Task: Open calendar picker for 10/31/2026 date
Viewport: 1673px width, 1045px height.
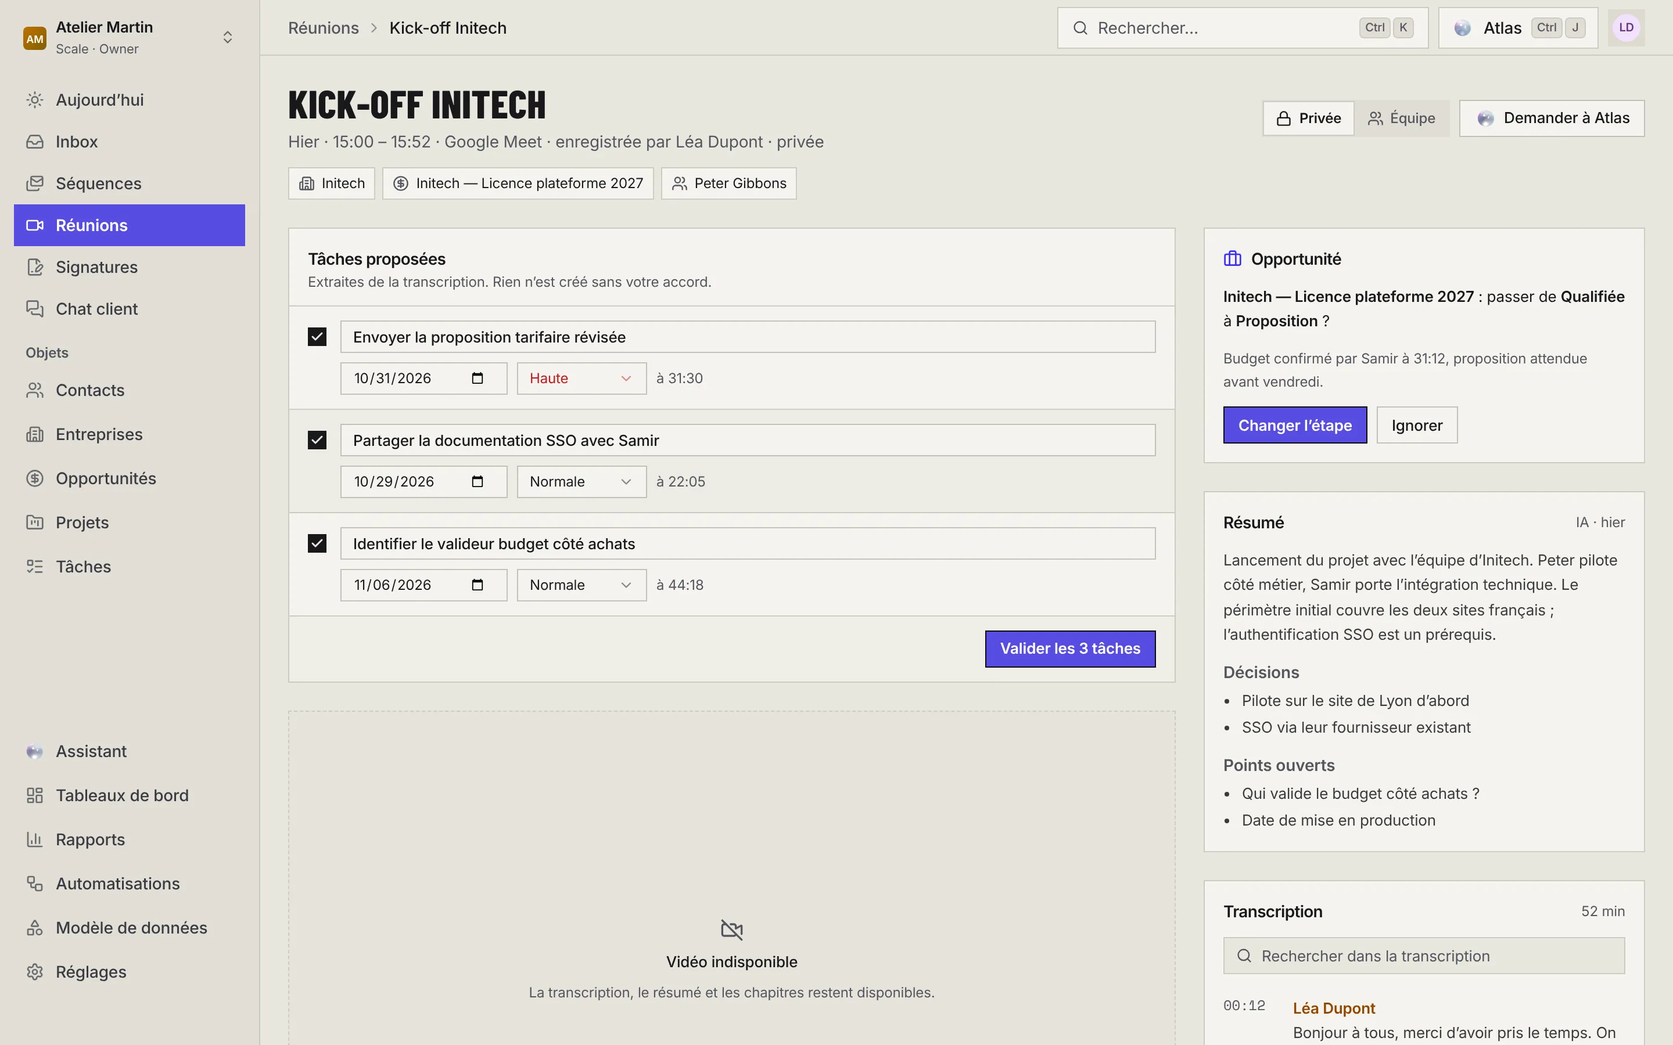Action: click(477, 378)
